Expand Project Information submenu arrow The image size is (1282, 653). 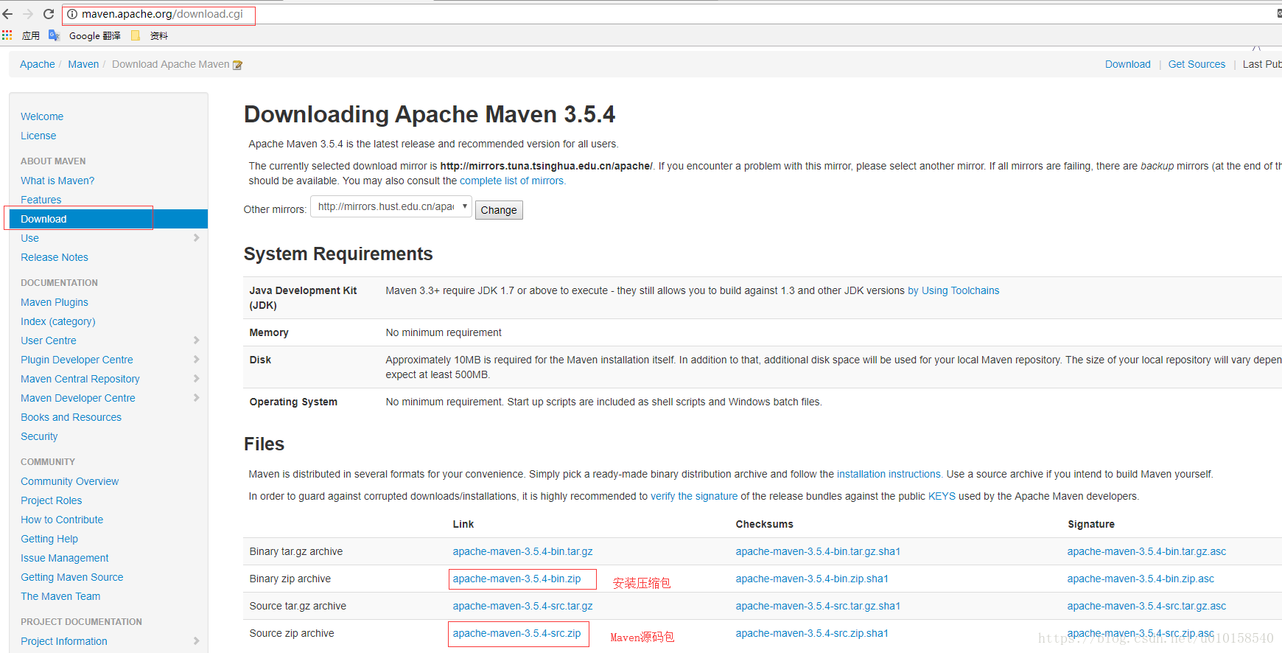(196, 640)
